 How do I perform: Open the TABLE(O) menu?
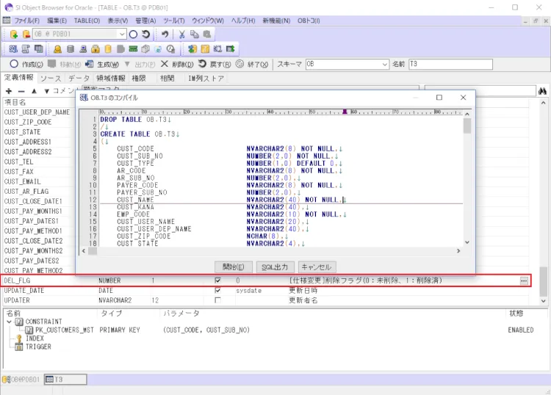[x=87, y=21]
